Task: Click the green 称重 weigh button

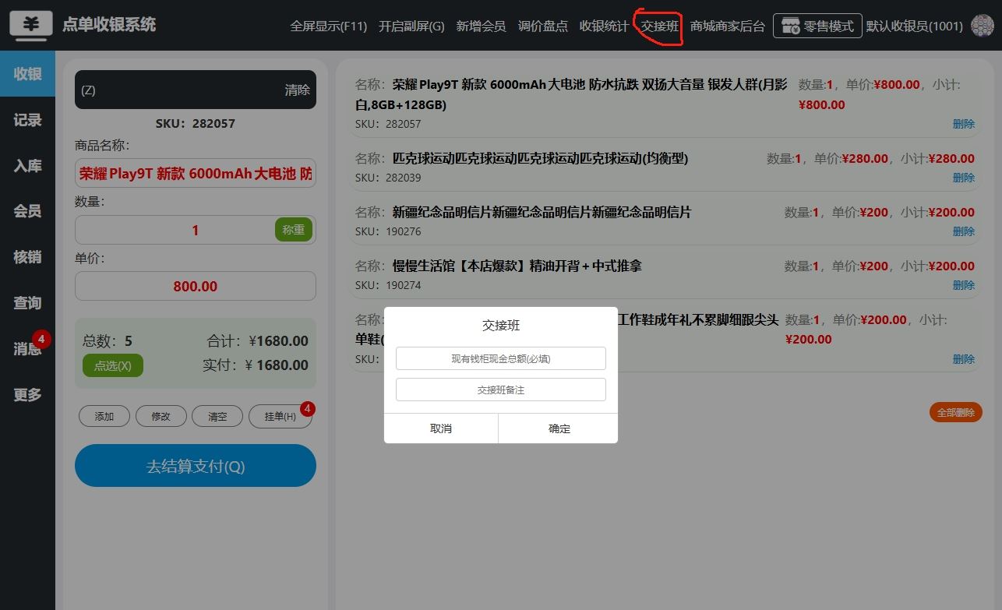Action: click(x=294, y=230)
